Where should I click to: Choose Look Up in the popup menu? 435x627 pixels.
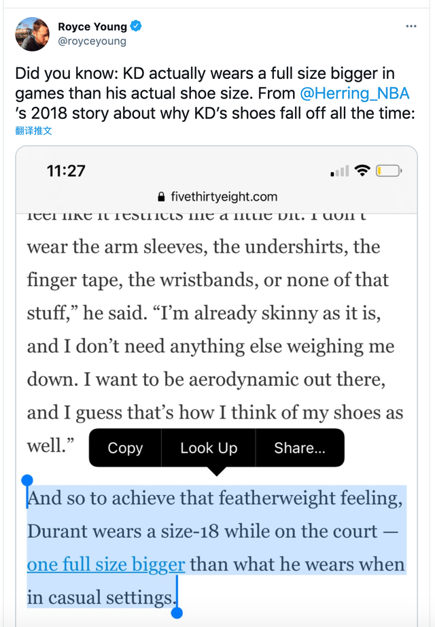pos(209,447)
